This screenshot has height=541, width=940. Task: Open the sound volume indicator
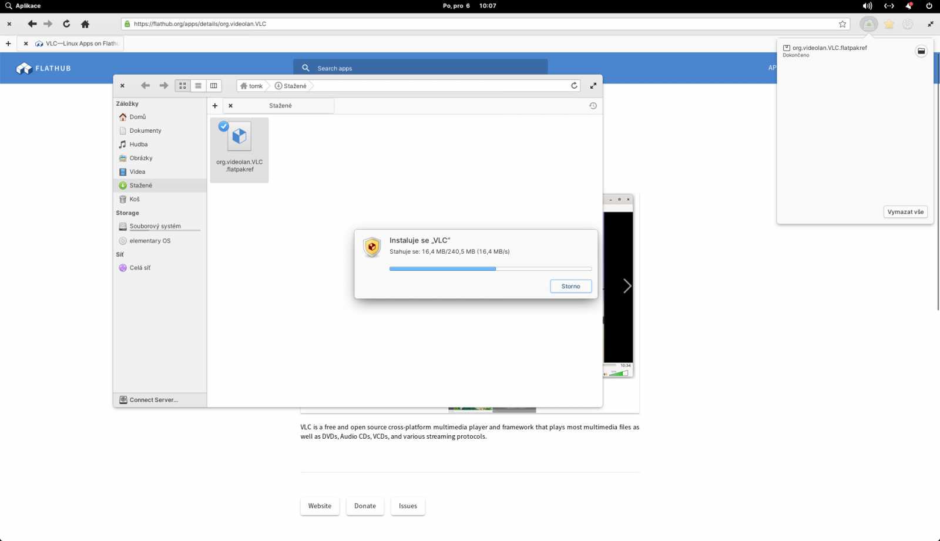click(x=867, y=6)
